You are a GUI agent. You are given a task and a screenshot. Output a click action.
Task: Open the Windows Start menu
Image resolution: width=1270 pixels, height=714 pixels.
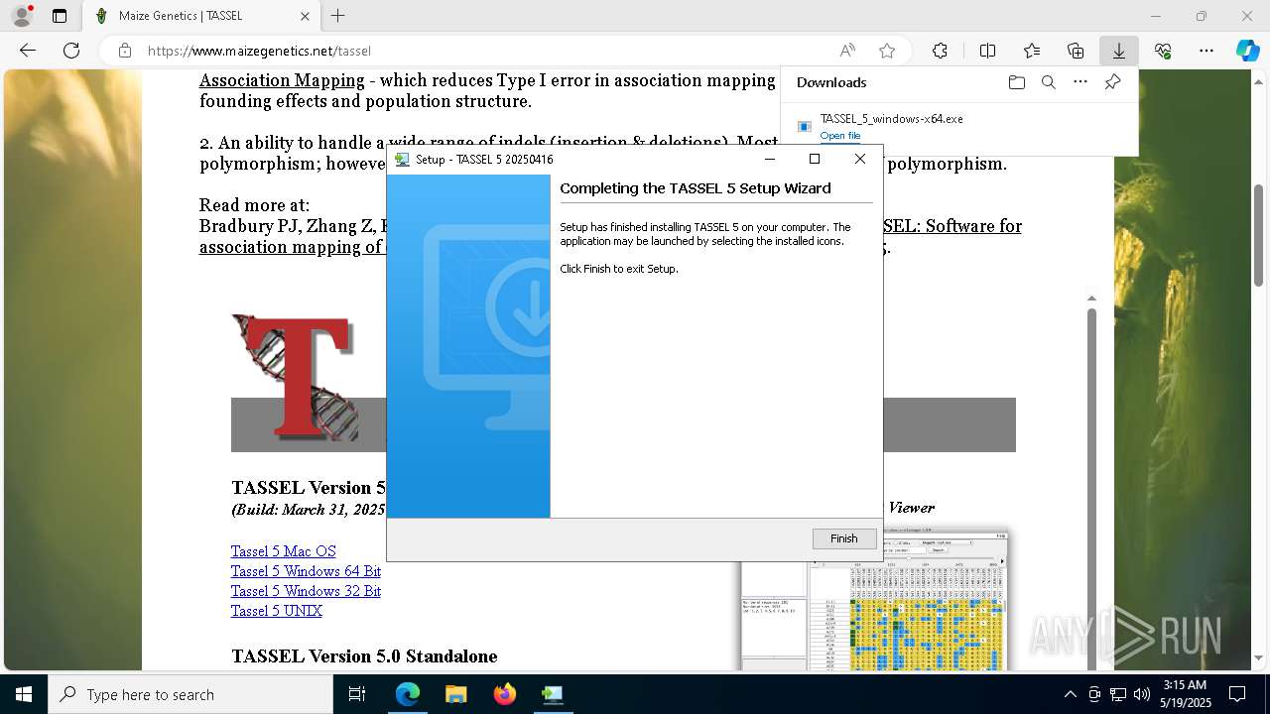point(24,694)
